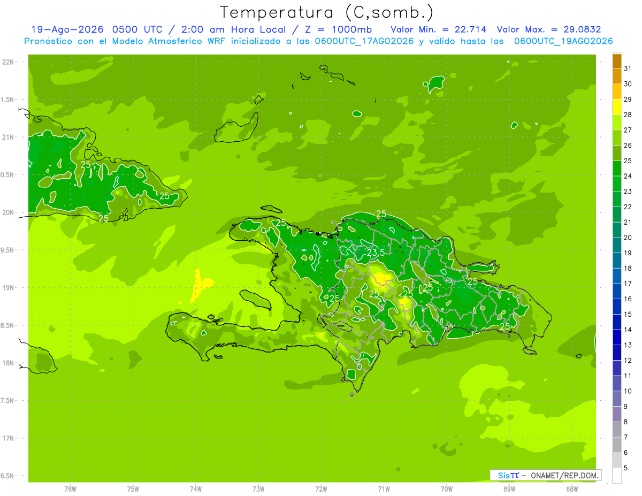642x496 pixels.
Task: Click the 0600UTC_17AGO2026 initialization text
Action: click(x=364, y=41)
